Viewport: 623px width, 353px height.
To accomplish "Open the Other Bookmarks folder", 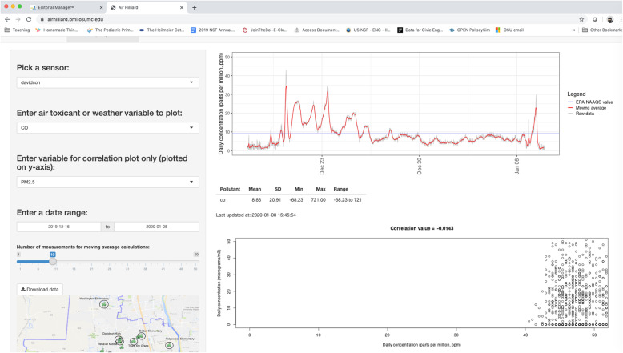I will (x=601, y=30).
